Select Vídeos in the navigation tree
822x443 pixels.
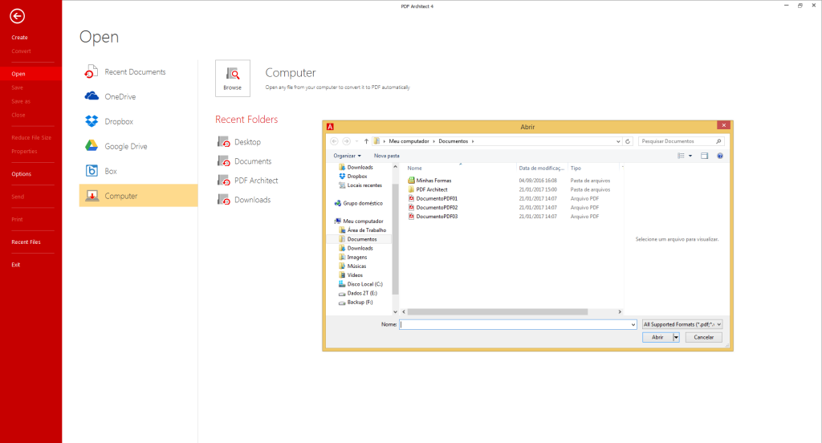[355, 275]
